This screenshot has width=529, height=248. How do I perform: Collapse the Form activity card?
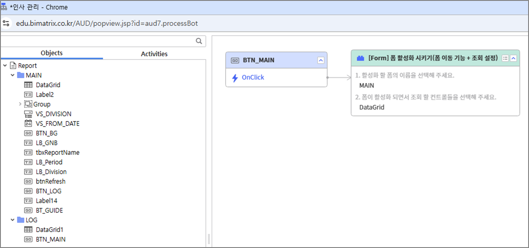(514, 58)
